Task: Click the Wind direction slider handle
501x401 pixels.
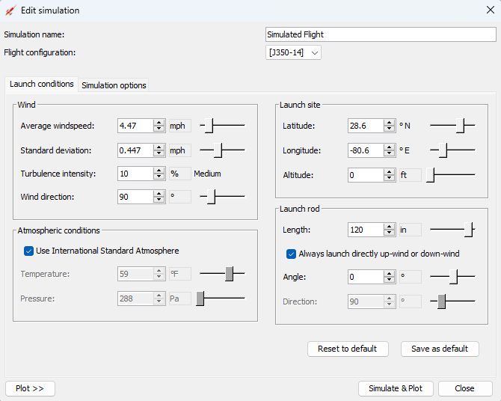Action: (211, 197)
